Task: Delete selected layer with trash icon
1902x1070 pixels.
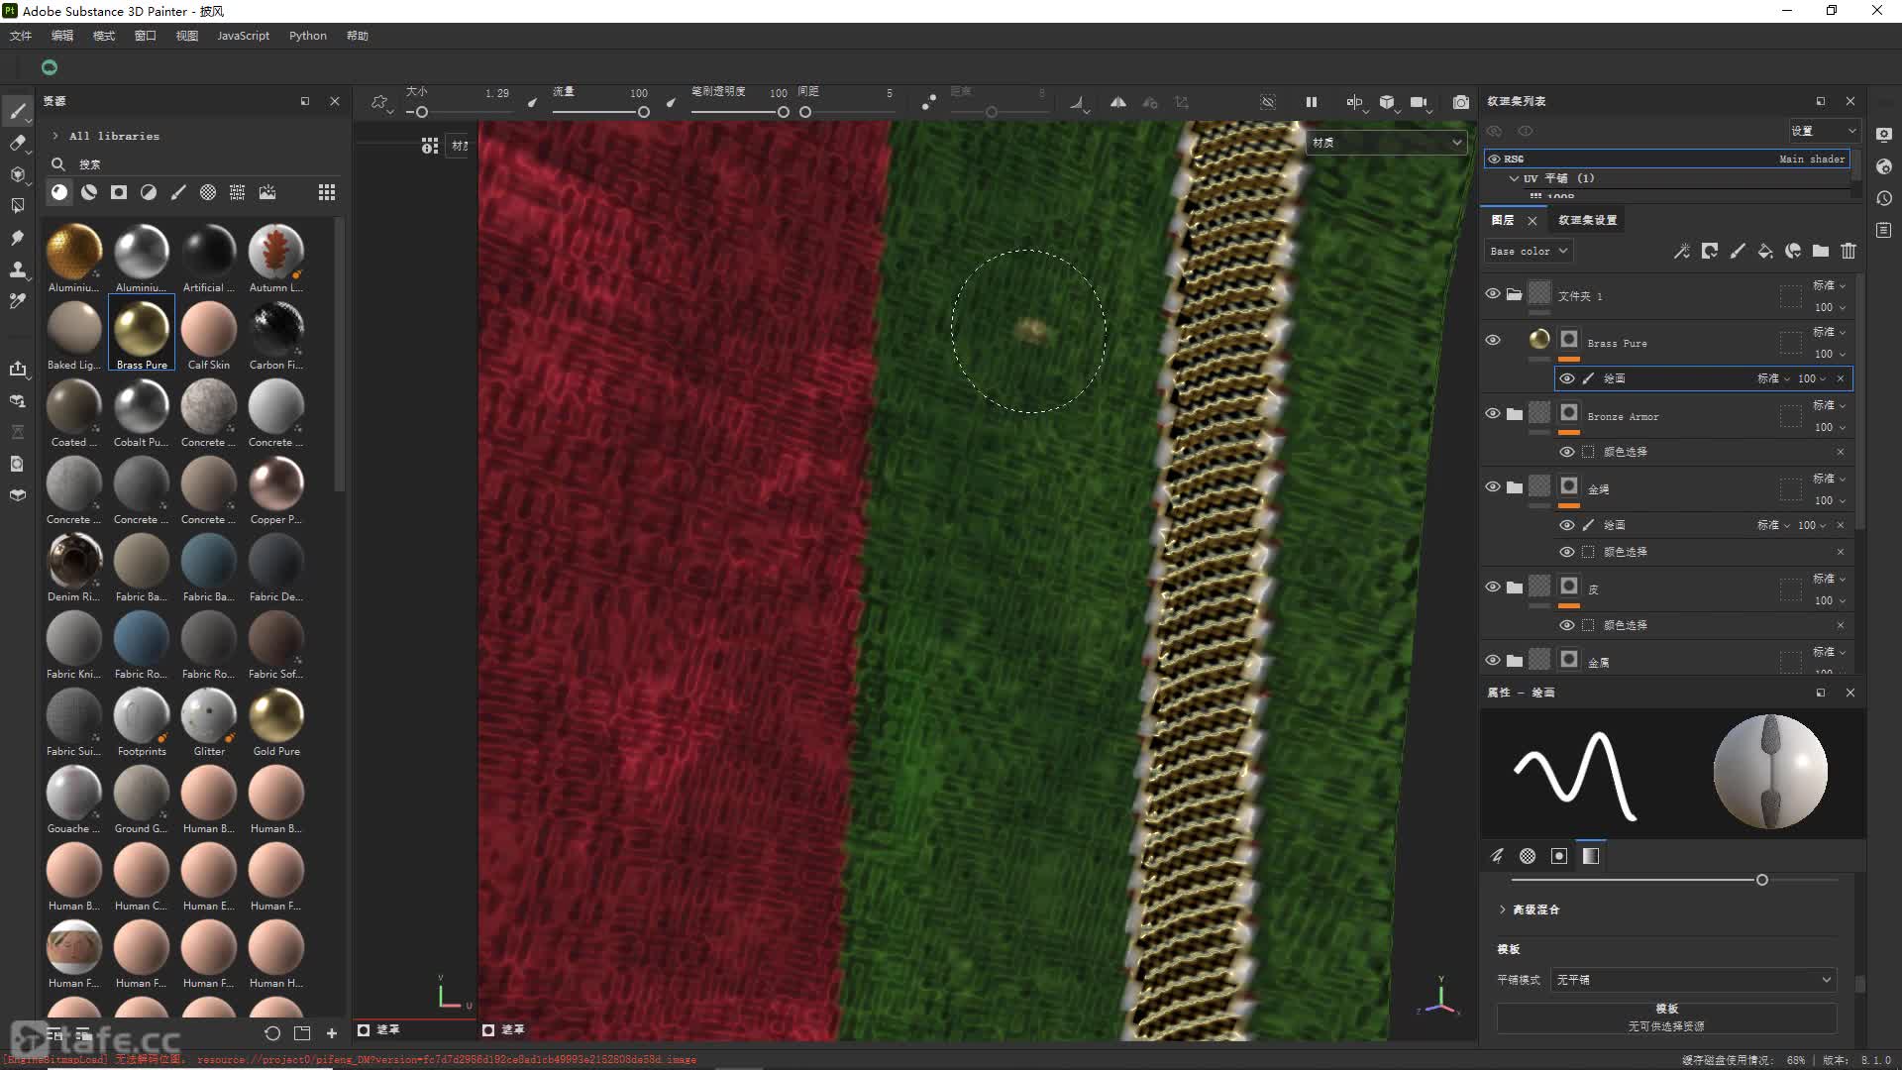Action: pos(1849,251)
